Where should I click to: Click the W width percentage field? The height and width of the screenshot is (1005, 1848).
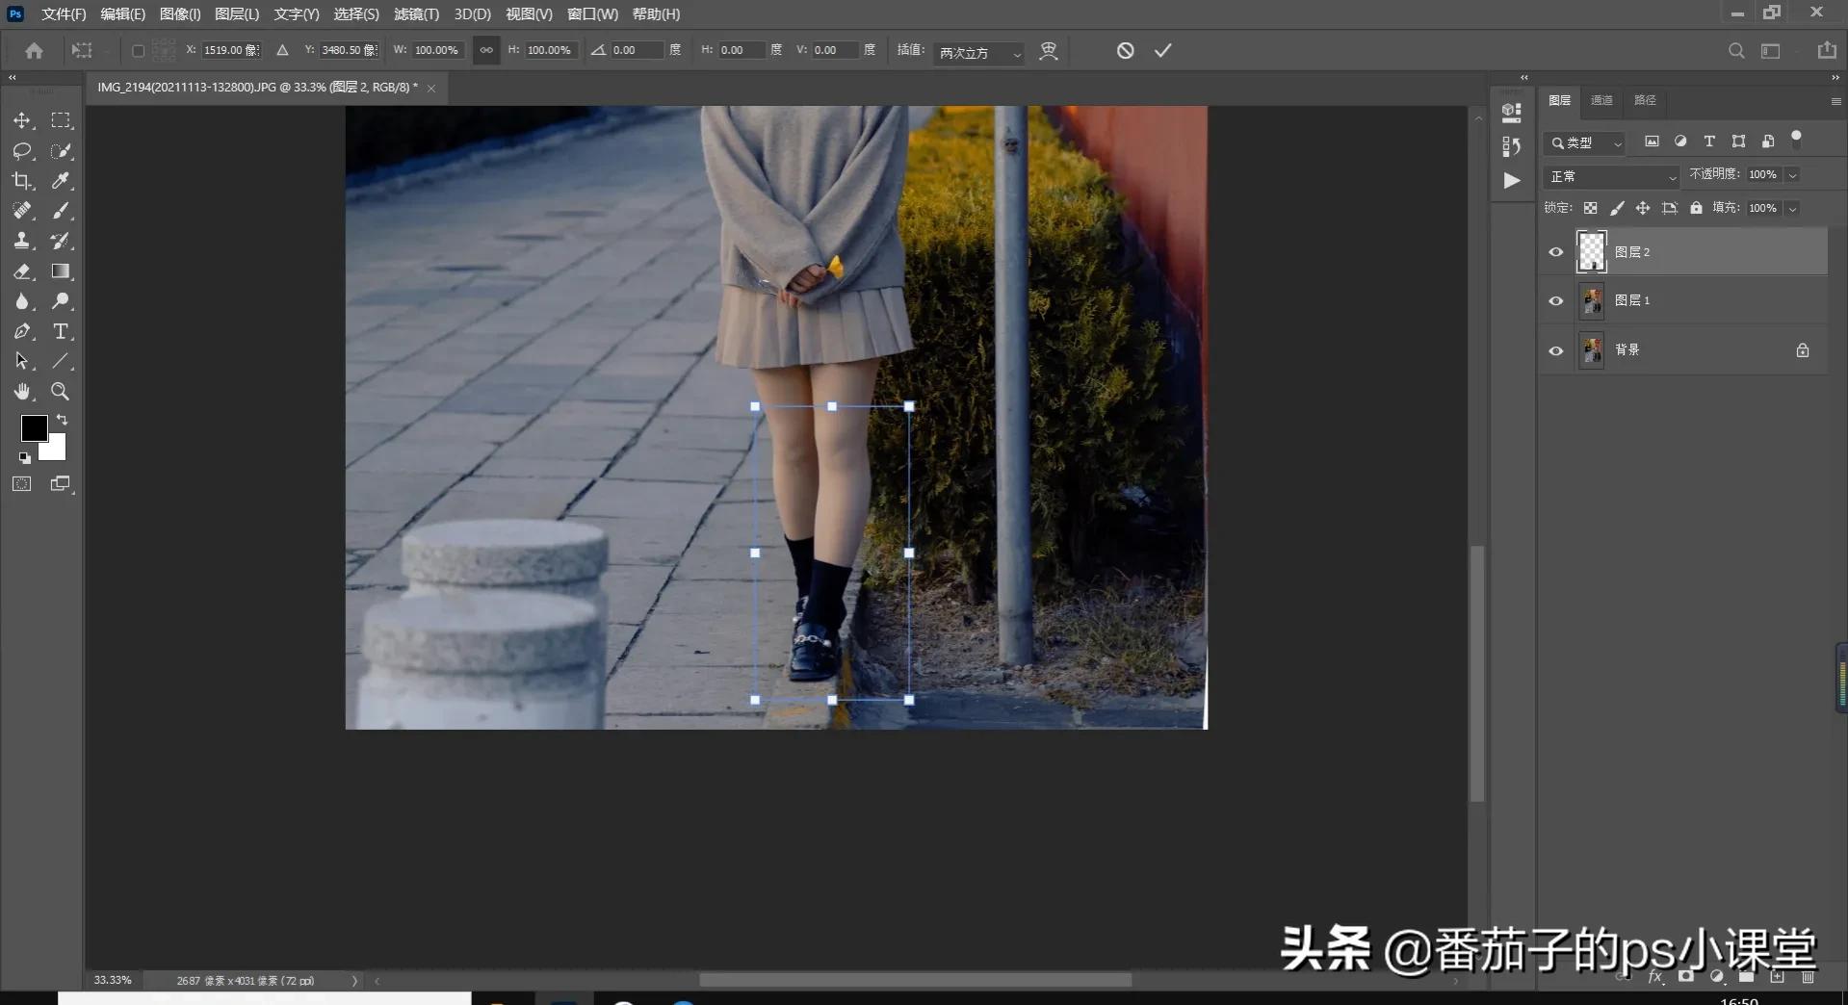(436, 50)
